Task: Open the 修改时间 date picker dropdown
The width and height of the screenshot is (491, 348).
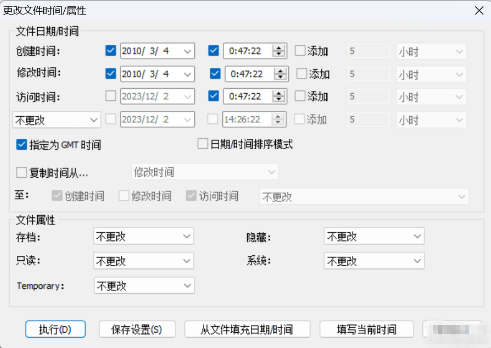Action: (x=187, y=74)
